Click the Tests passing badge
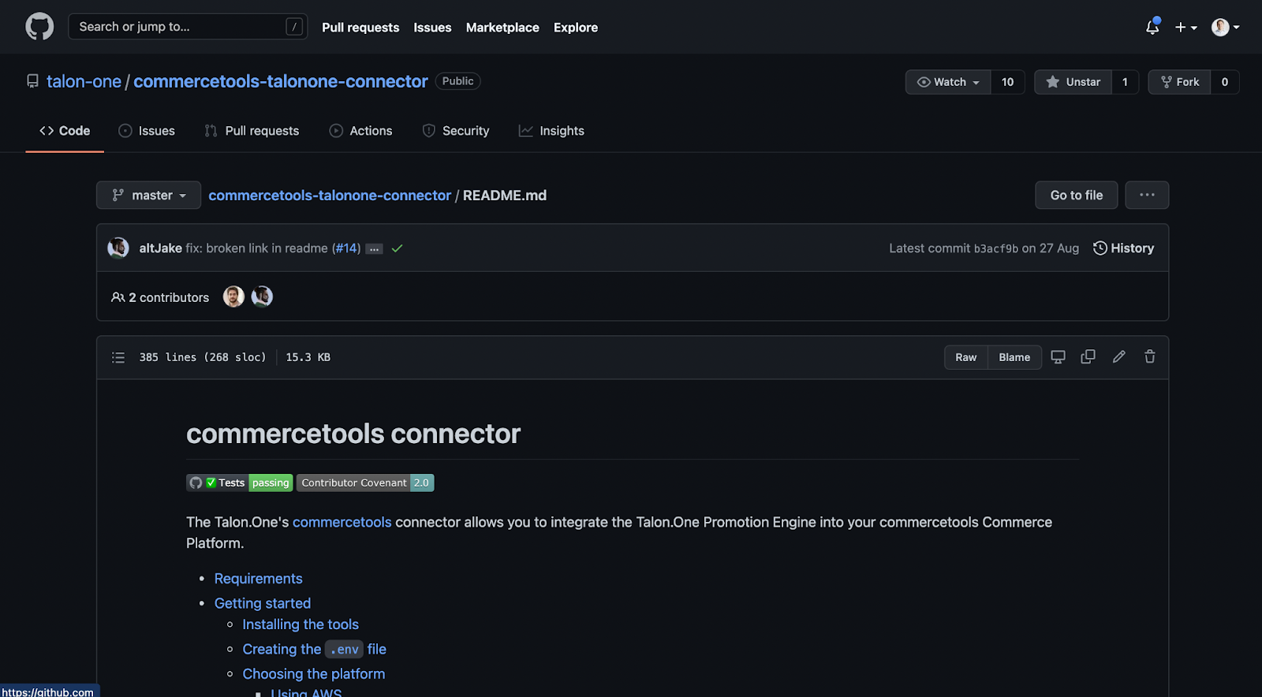Image resolution: width=1262 pixels, height=697 pixels. (x=240, y=483)
